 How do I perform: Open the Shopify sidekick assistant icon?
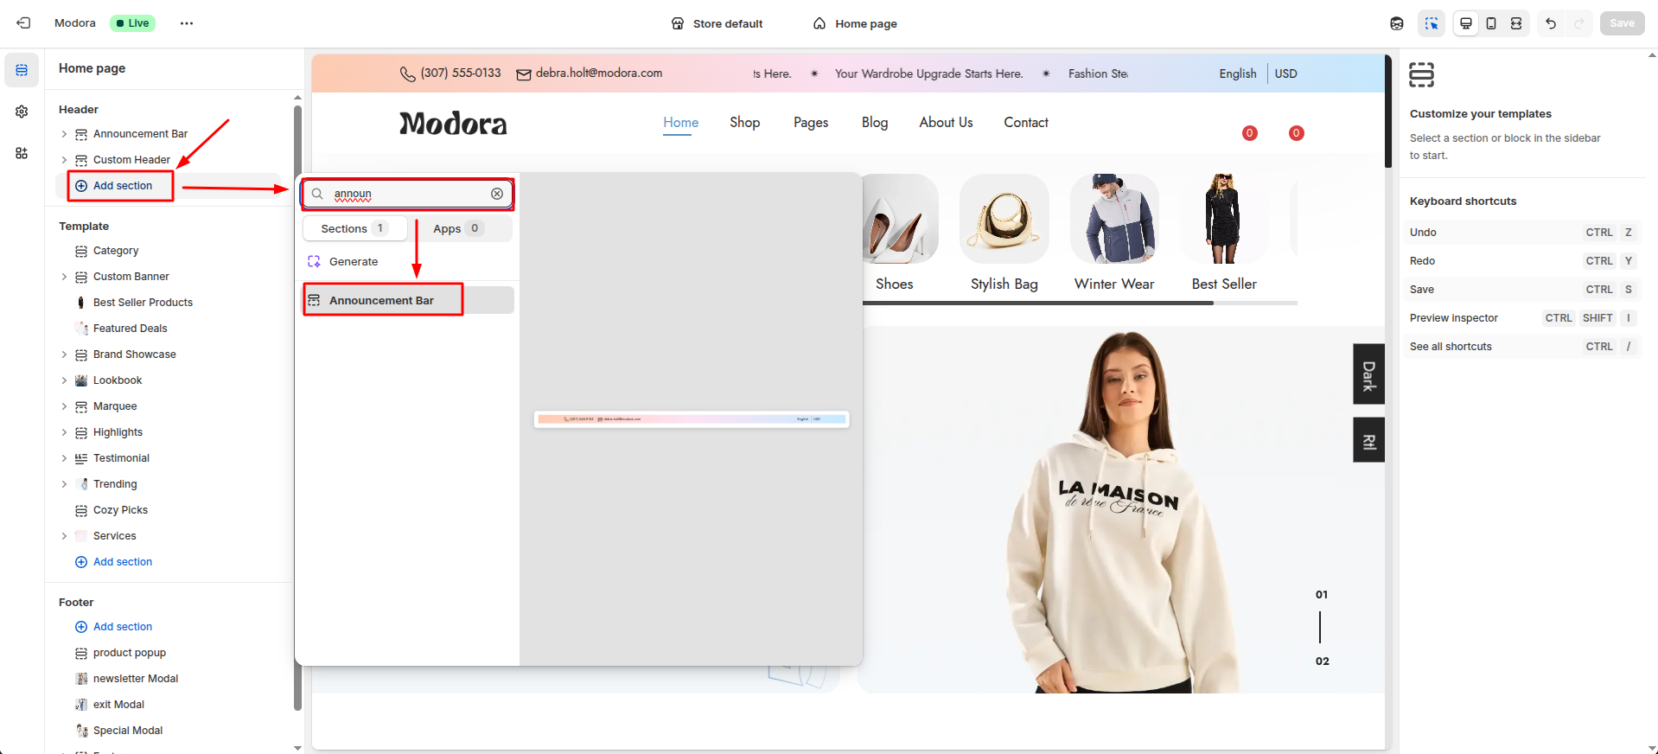click(1397, 23)
